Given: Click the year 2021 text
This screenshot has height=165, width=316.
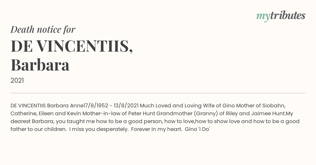Looking at the screenshot, I should pos(17,81).
